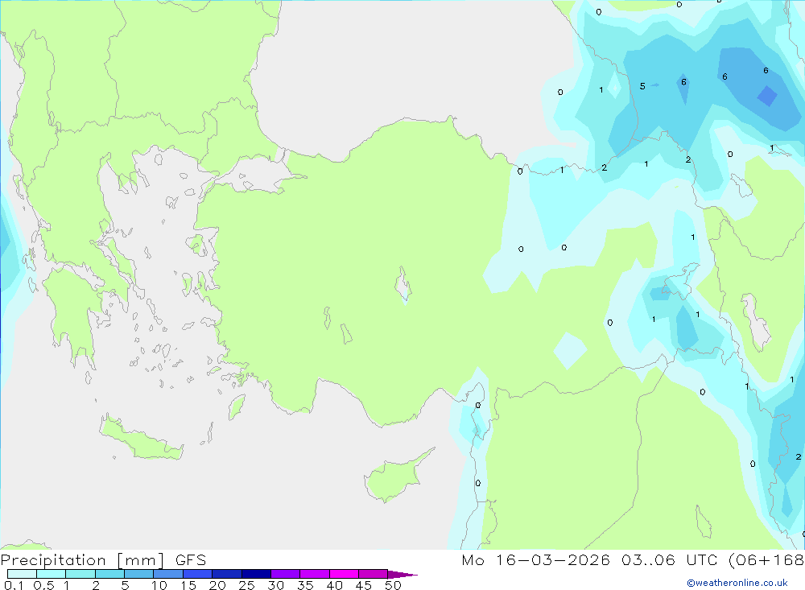Click the 10 mm blue legend swatch
The width and height of the screenshot is (805, 590).
click(168, 574)
